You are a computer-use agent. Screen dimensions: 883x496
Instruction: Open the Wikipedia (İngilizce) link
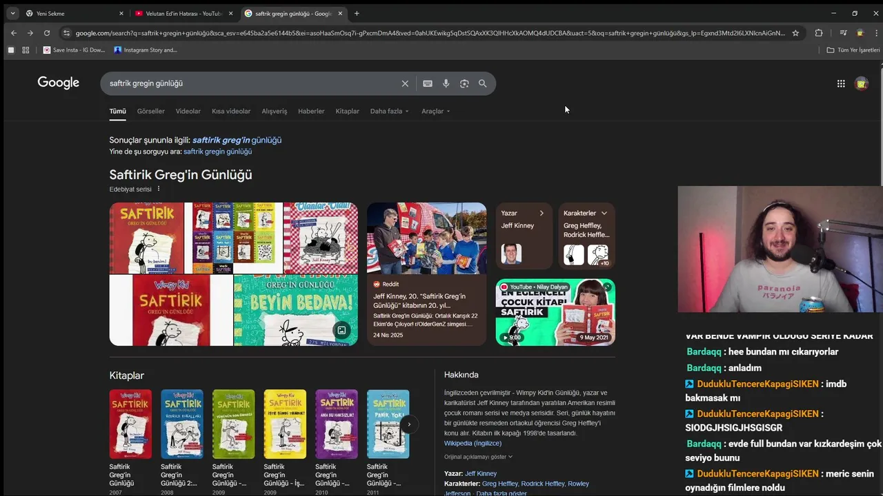point(473,443)
